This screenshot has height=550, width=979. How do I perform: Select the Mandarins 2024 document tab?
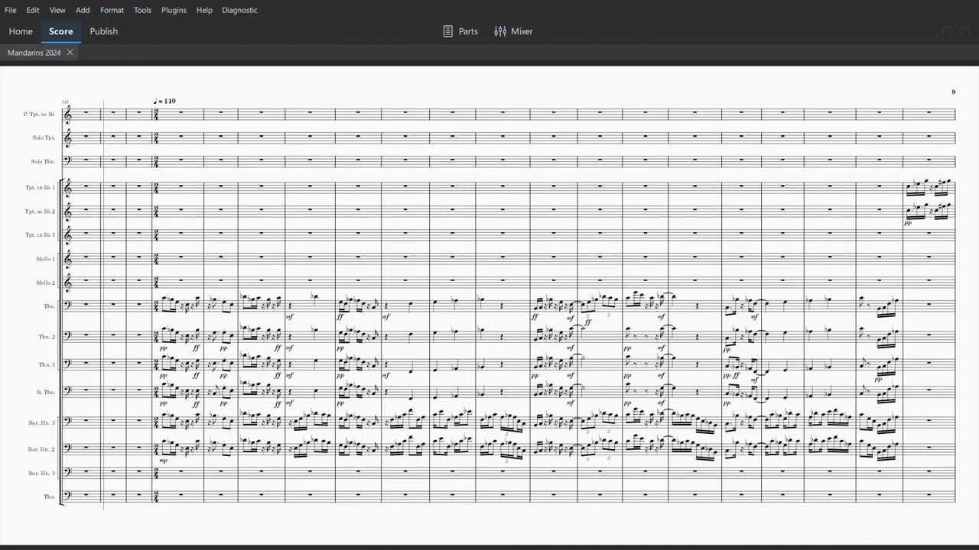pyautogui.click(x=34, y=53)
